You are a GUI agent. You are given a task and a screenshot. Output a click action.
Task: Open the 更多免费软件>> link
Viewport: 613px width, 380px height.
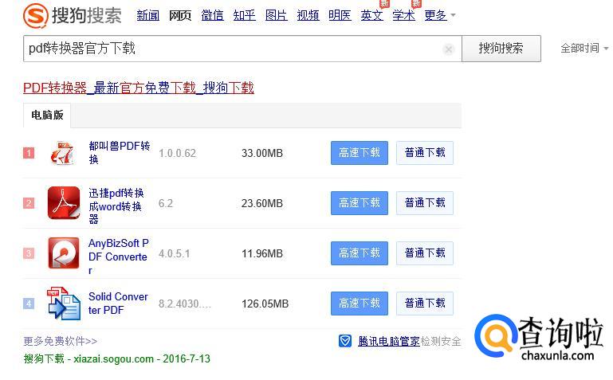(x=61, y=341)
